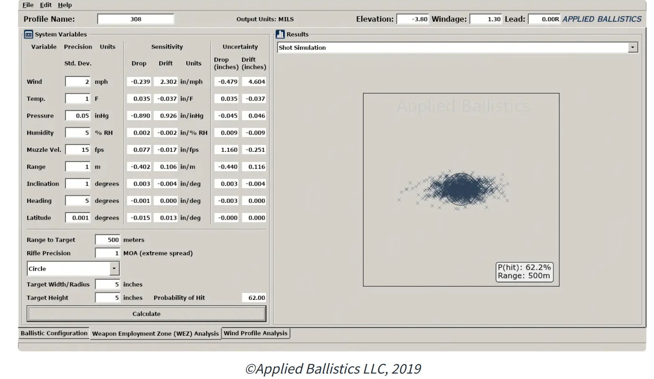Switch to Ballistic Configuration tab

tap(54, 333)
